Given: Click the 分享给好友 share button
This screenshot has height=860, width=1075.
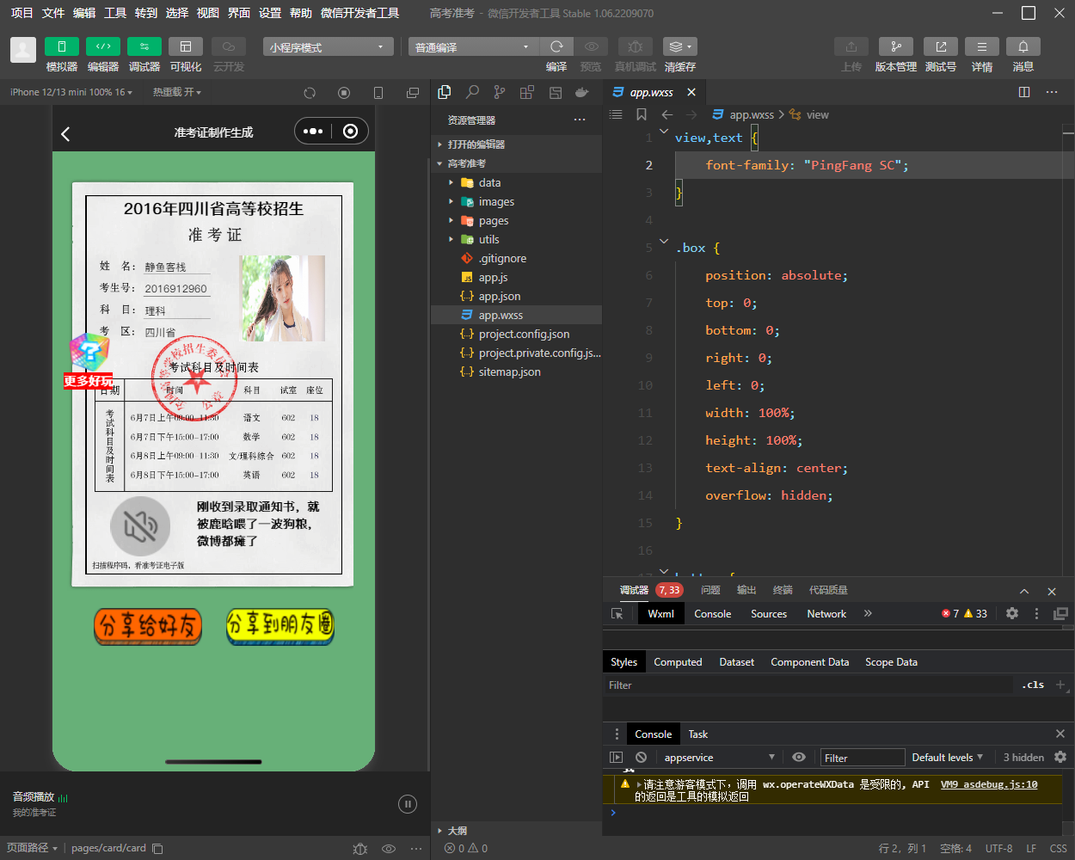Looking at the screenshot, I should click(148, 625).
